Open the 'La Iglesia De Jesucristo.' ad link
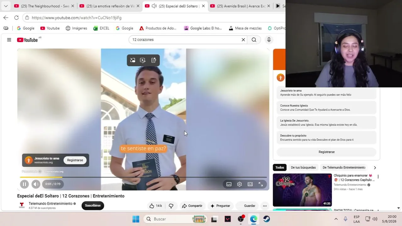This screenshot has width=402, height=226. [x=327, y=123]
